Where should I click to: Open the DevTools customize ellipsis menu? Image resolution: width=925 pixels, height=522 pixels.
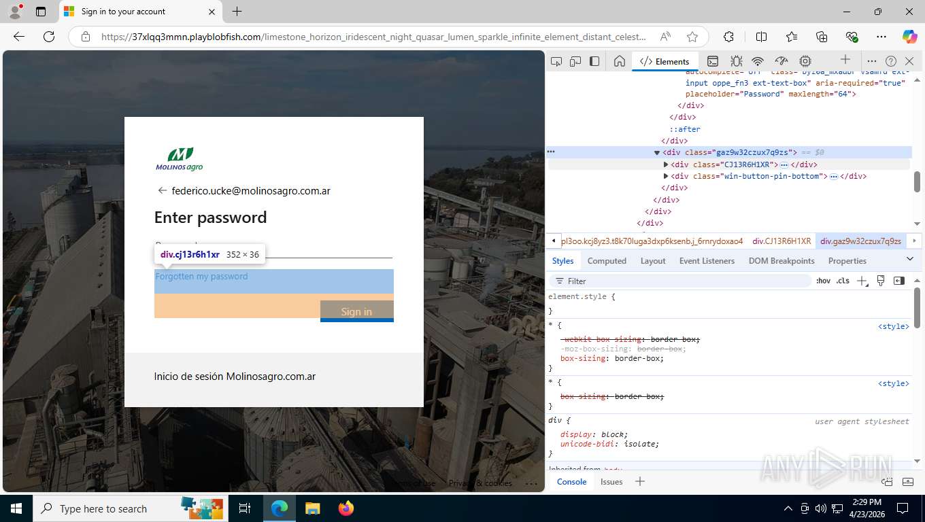[872, 61]
